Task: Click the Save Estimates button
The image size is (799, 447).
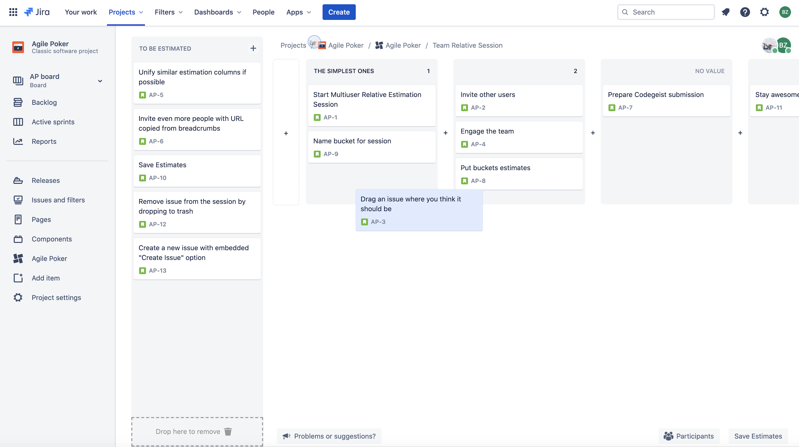Action: click(758, 436)
